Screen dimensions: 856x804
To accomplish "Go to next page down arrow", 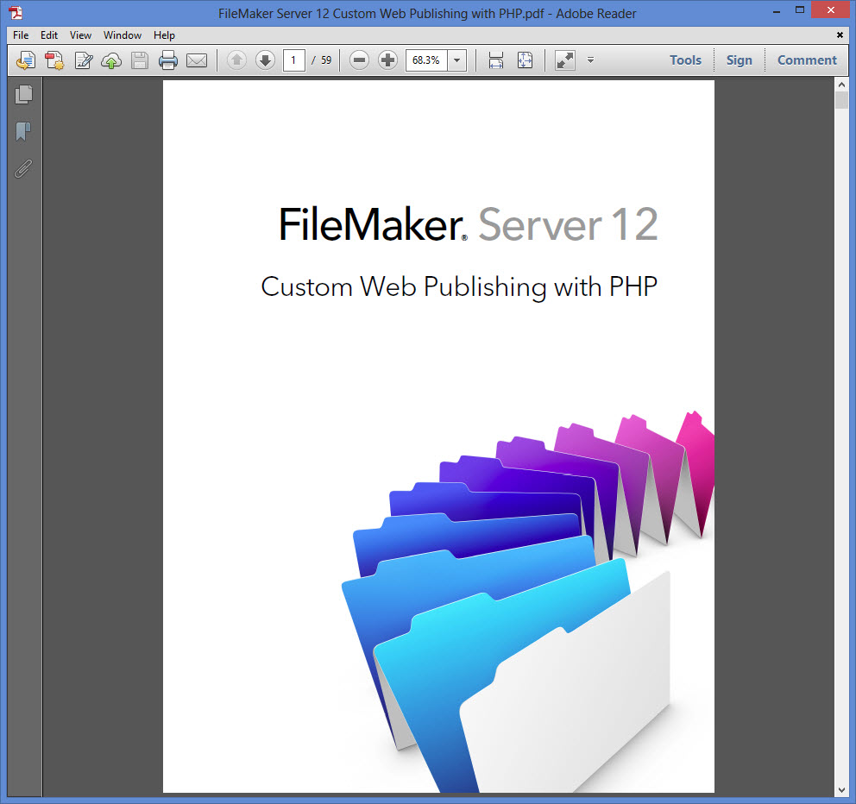I will pos(265,60).
